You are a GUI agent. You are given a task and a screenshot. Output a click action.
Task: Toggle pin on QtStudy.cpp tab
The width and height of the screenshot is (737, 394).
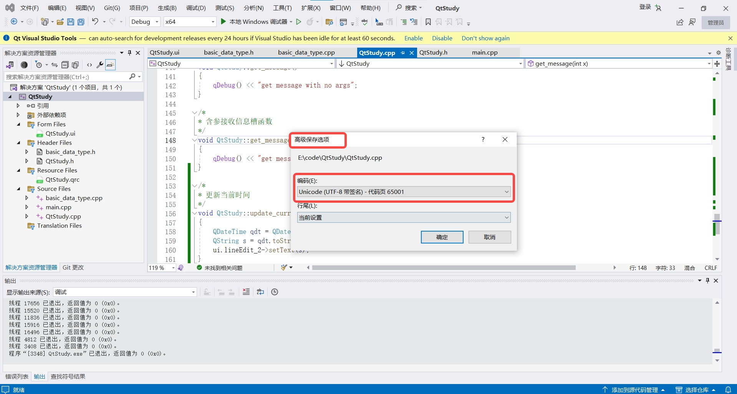coord(402,53)
